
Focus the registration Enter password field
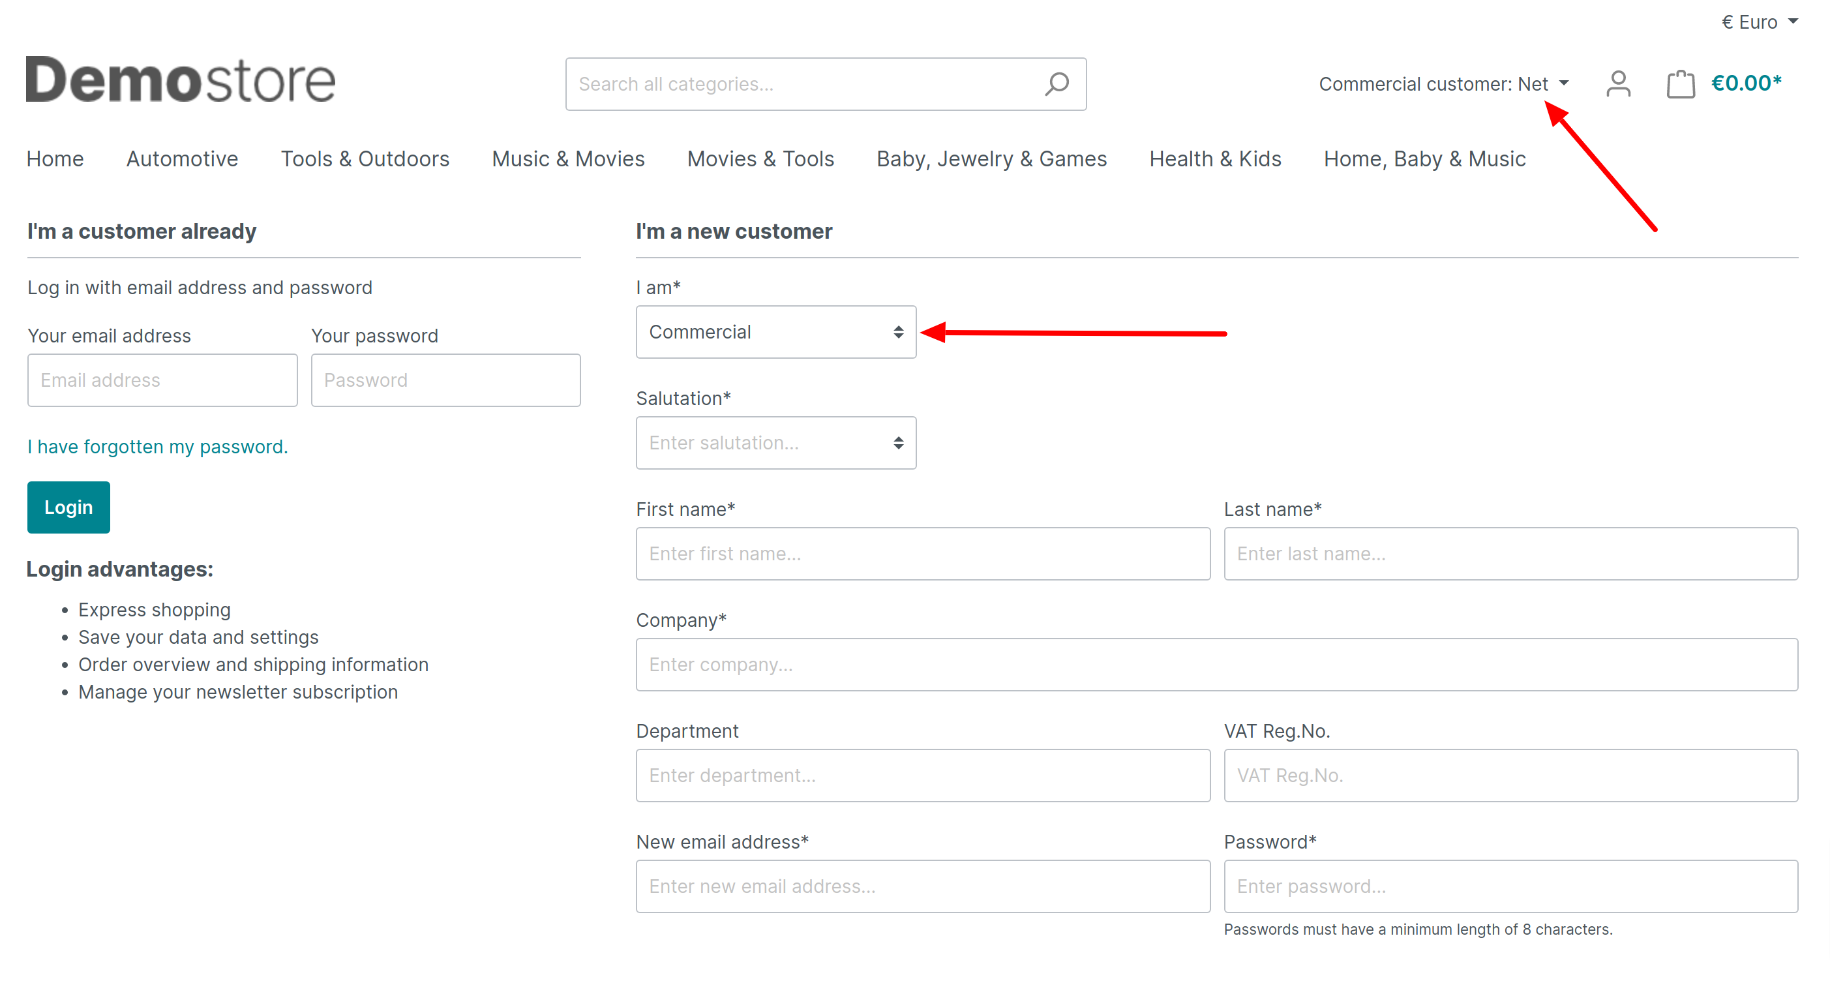pyautogui.click(x=1510, y=886)
